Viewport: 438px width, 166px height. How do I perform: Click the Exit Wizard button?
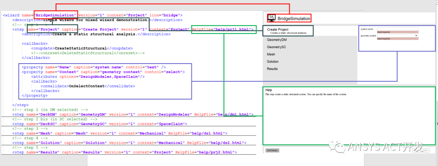click(272, 150)
